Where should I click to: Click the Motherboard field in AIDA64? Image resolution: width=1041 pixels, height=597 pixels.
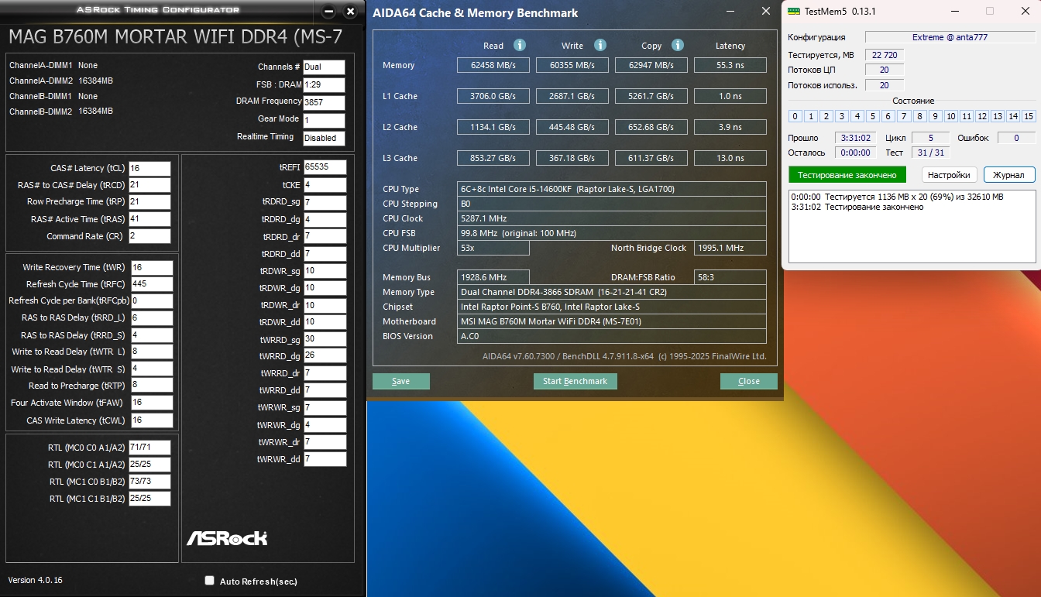click(612, 321)
